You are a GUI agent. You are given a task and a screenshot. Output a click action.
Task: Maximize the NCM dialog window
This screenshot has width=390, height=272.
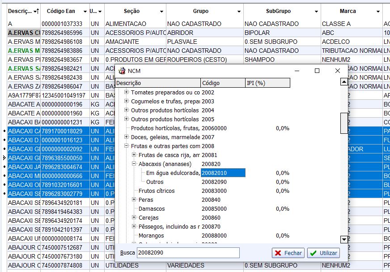[317, 71]
